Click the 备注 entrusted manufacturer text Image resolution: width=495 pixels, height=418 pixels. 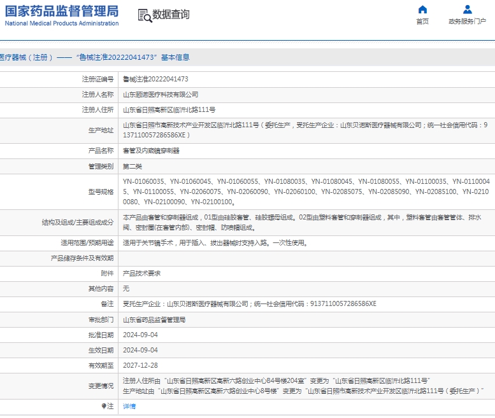(x=249, y=304)
